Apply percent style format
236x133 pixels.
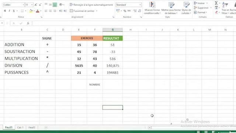click(x=125, y=11)
